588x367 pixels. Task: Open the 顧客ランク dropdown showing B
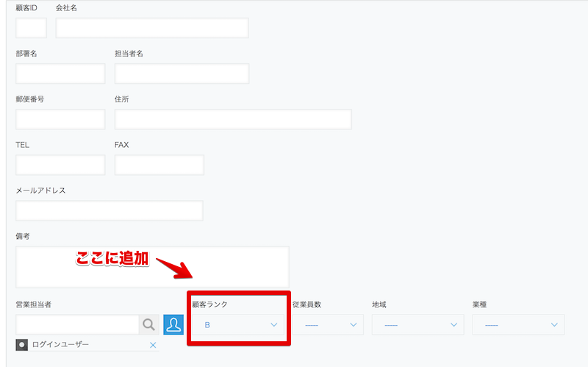[x=240, y=324]
